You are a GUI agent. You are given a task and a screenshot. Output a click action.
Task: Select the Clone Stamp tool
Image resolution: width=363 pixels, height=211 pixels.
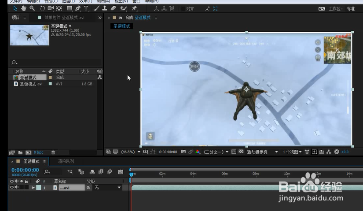(x=105, y=8)
